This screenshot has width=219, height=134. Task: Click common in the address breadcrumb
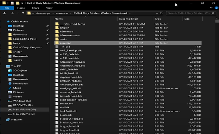click(x=62, y=13)
